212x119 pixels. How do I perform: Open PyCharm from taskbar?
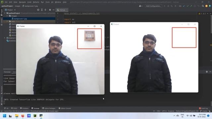coord(35,116)
